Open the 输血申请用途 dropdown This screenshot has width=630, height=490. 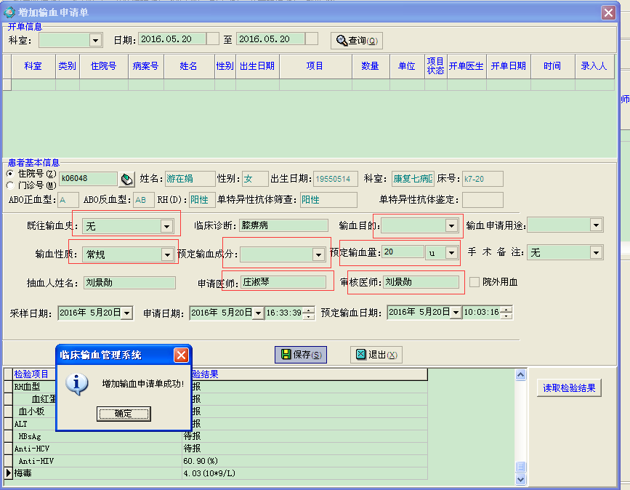596,225
